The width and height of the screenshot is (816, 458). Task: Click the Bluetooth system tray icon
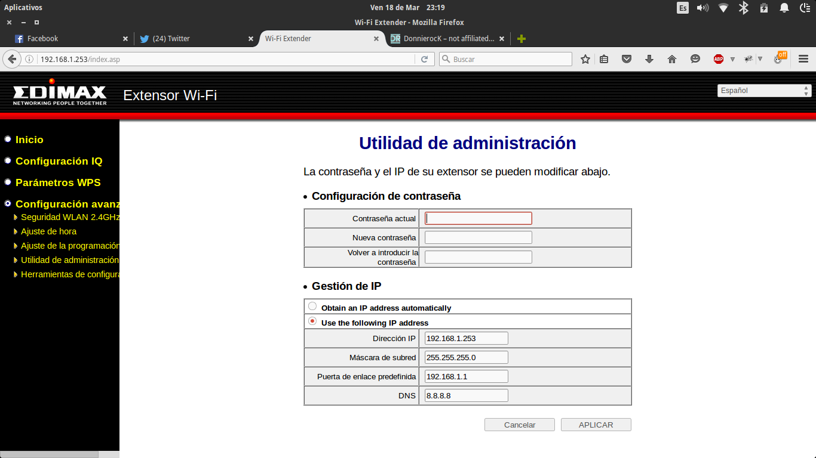(744, 8)
